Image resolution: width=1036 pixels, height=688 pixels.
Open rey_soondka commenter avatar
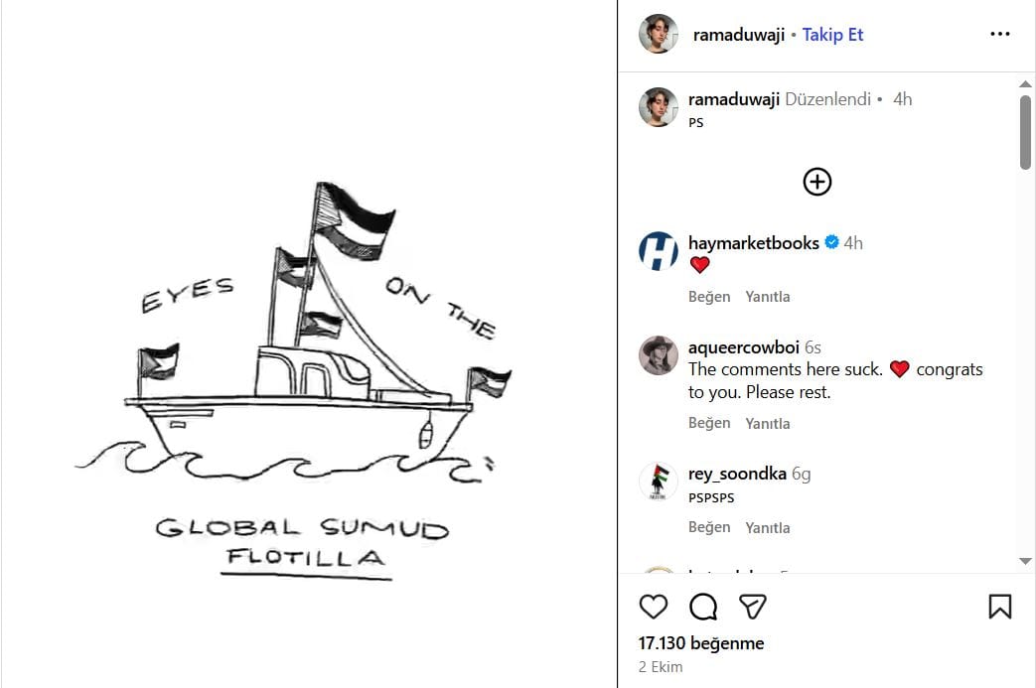tap(659, 482)
